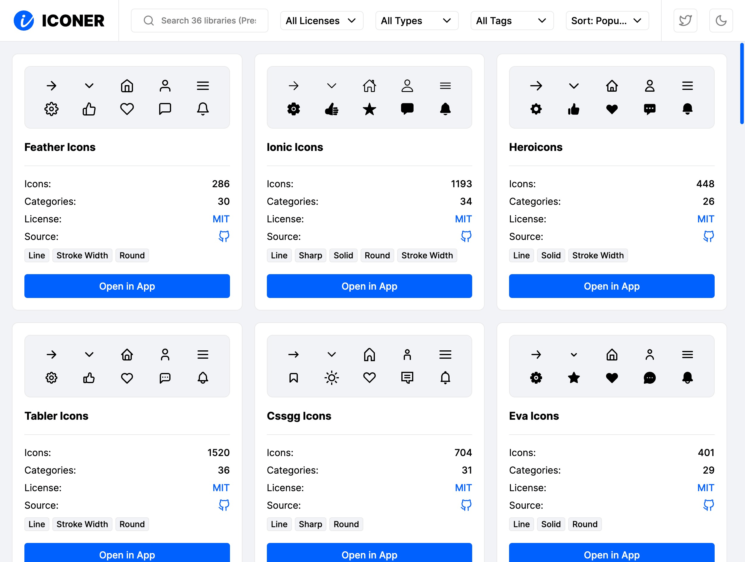Select the MIT license tag on Feather Icons
Viewport: 745px width, 562px height.
click(221, 219)
